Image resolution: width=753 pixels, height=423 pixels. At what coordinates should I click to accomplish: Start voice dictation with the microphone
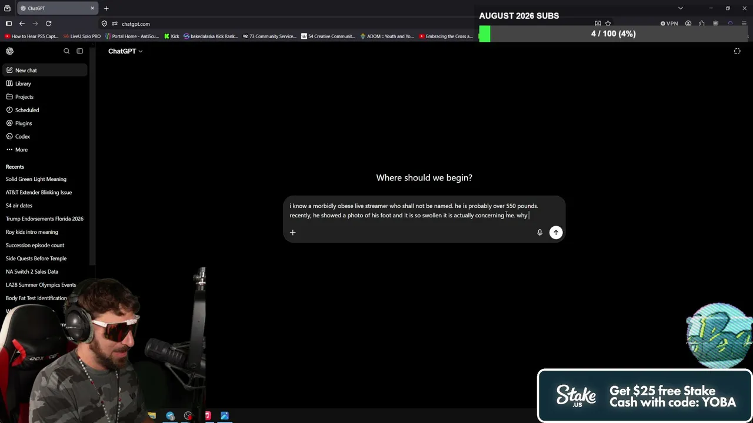click(x=539, y=233)
